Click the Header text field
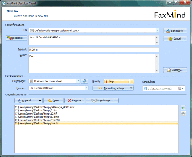Viewport: 192px width, 157px height. [x=57, y=88]
